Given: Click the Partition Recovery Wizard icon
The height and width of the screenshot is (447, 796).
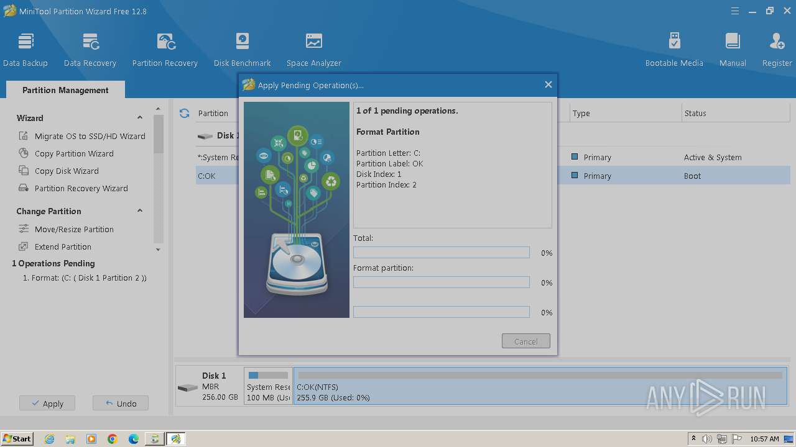Looking at the screenshot, I should pos(24,188).
